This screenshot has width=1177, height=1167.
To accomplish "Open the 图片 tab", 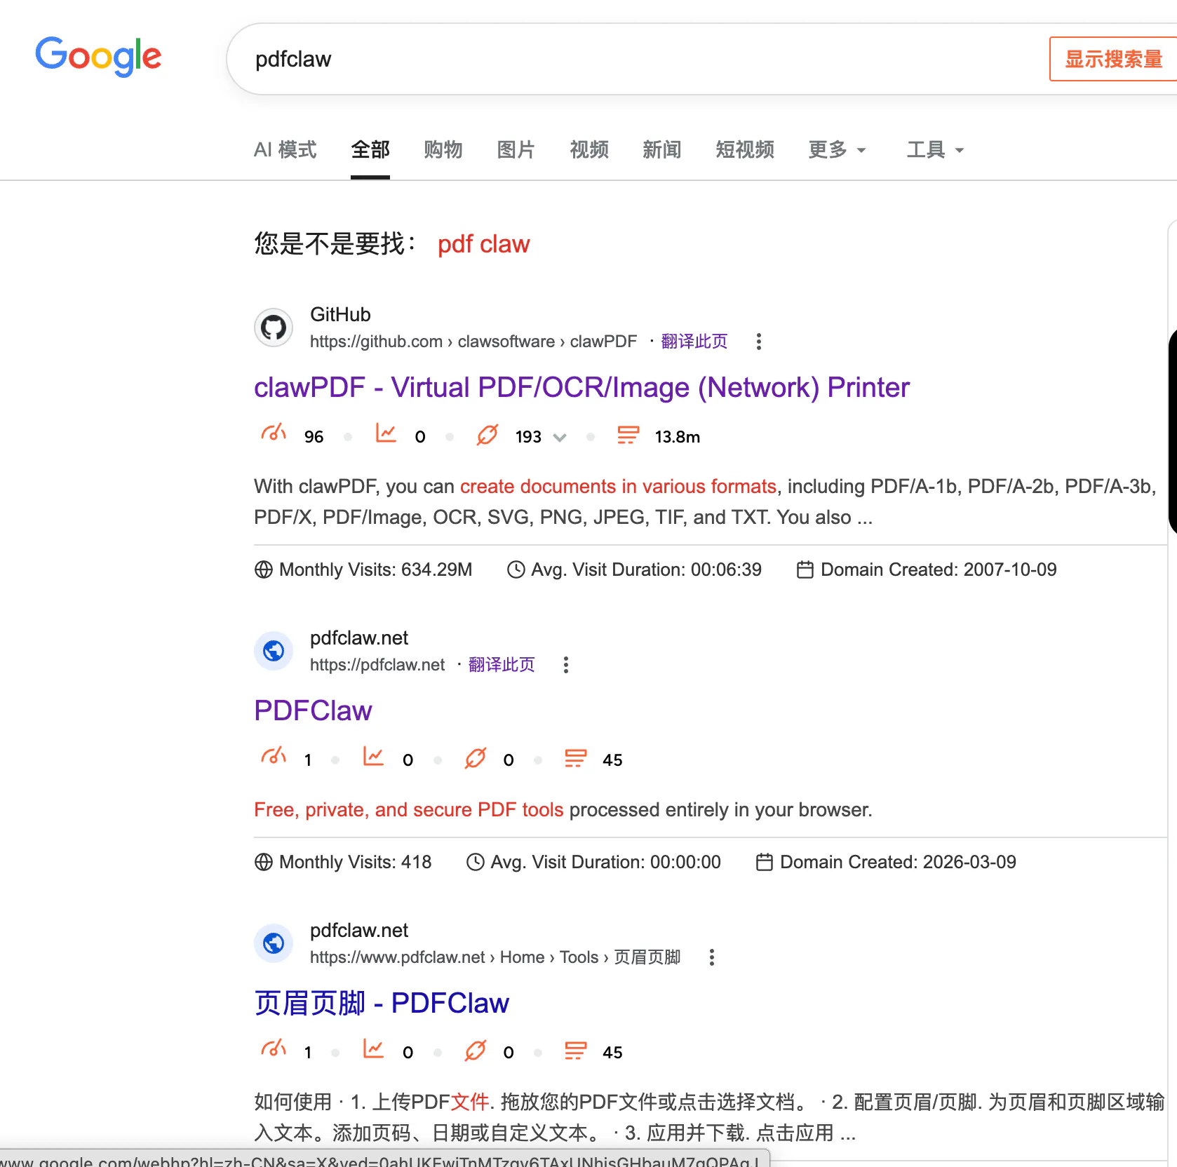I will point(516,149).
